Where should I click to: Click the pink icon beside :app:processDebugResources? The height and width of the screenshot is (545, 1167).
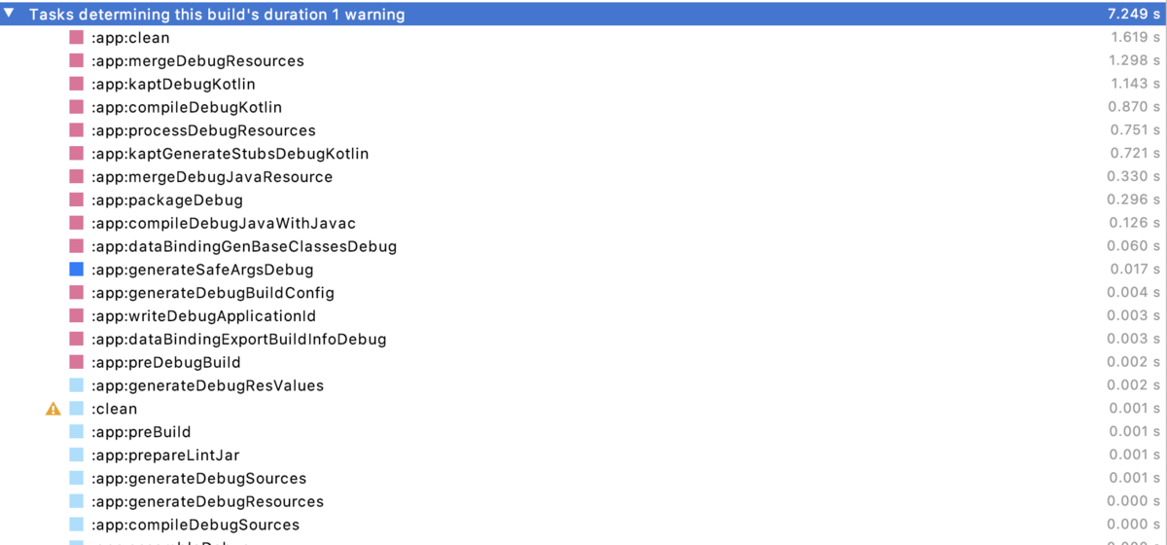[x=77, y=130]
